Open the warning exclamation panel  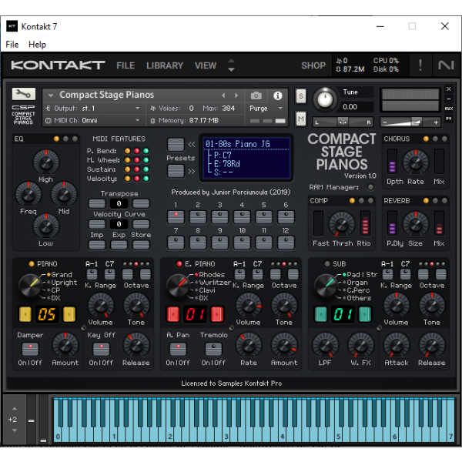(420, 65)
